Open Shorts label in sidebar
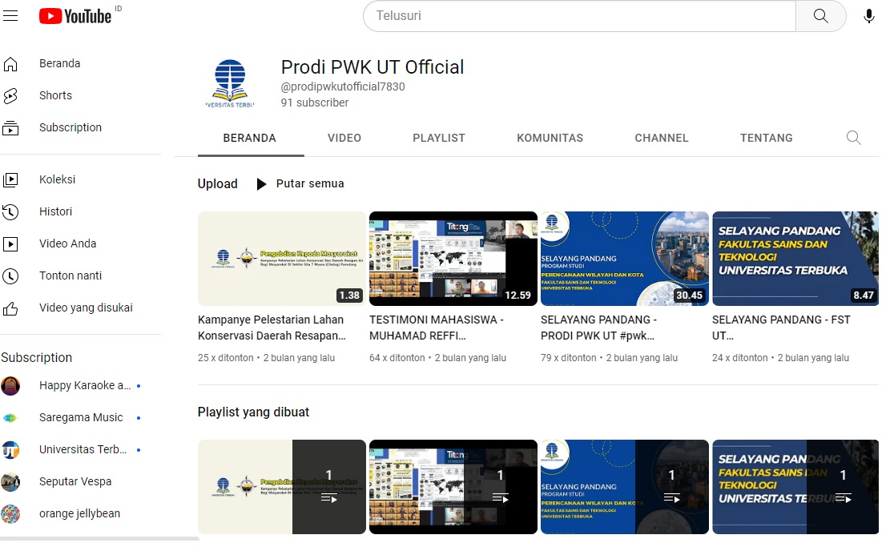The height and width of the screenshot is (551, 894). tap(55, 95)
